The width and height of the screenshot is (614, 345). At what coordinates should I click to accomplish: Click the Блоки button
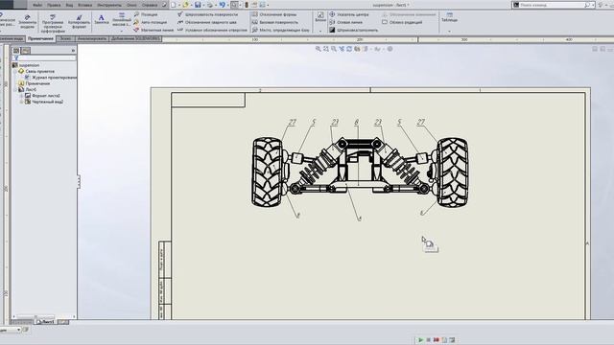pyautogui.click(x=320, y=17)
